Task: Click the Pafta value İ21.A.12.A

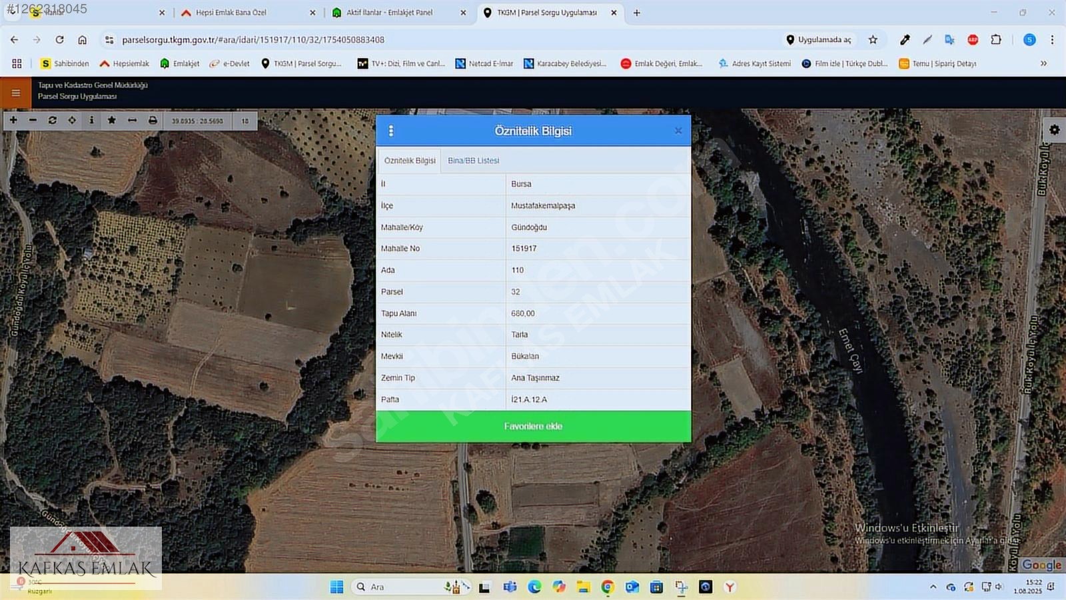Action: coord(529,399)
